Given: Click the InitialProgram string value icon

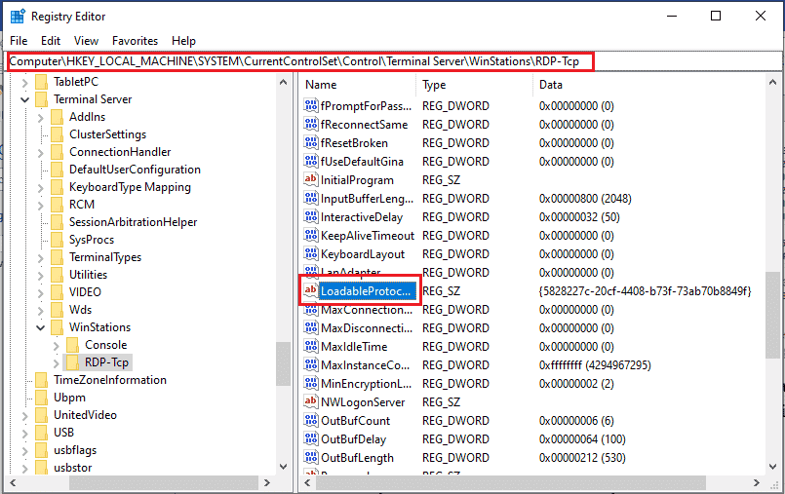Looking at the screenshot, I should tap(310, 179).
